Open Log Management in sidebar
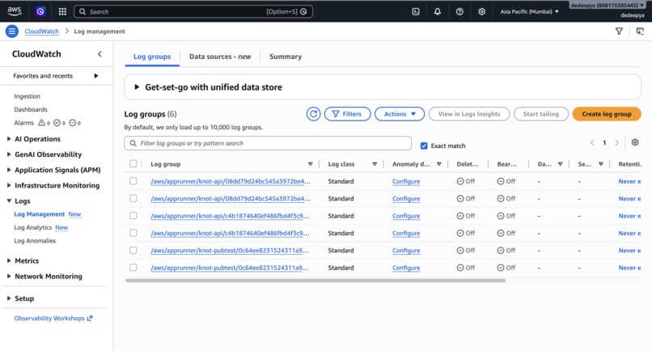This screenshot has height=351, width=652. coord(39,214)
